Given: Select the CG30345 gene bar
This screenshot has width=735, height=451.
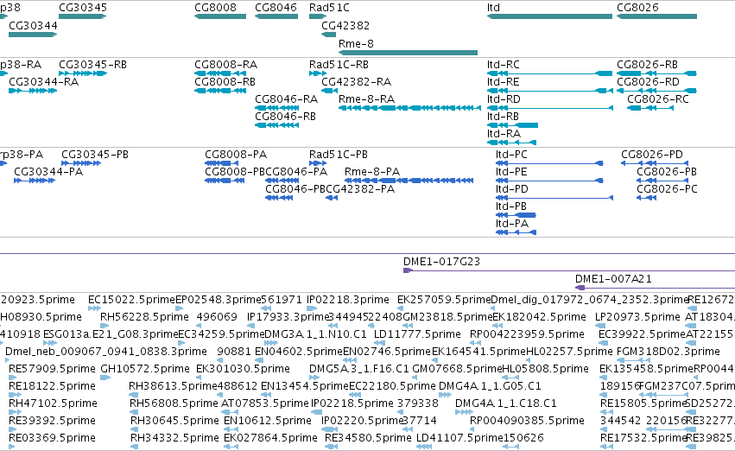Looking at the screenshot, I should pos(83,16).
